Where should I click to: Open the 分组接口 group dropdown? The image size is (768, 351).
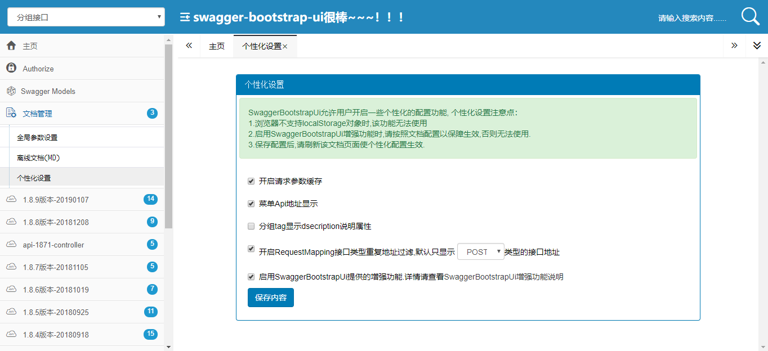click(86, 17)
